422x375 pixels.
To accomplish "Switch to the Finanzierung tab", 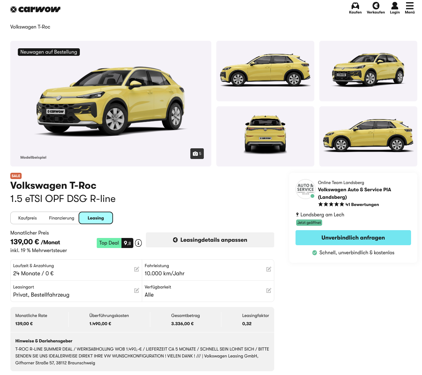I will [62, 218].
